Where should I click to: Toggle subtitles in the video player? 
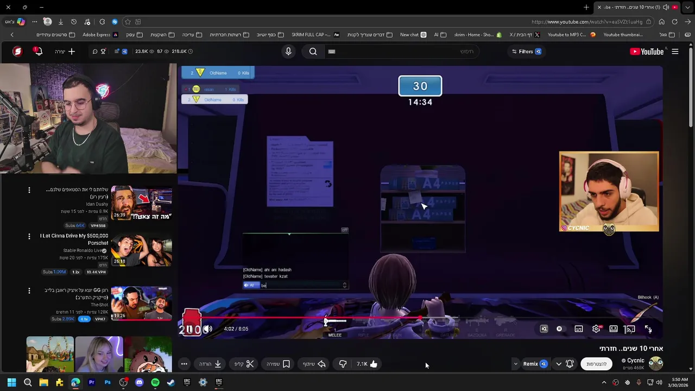(x=579, y=329)
